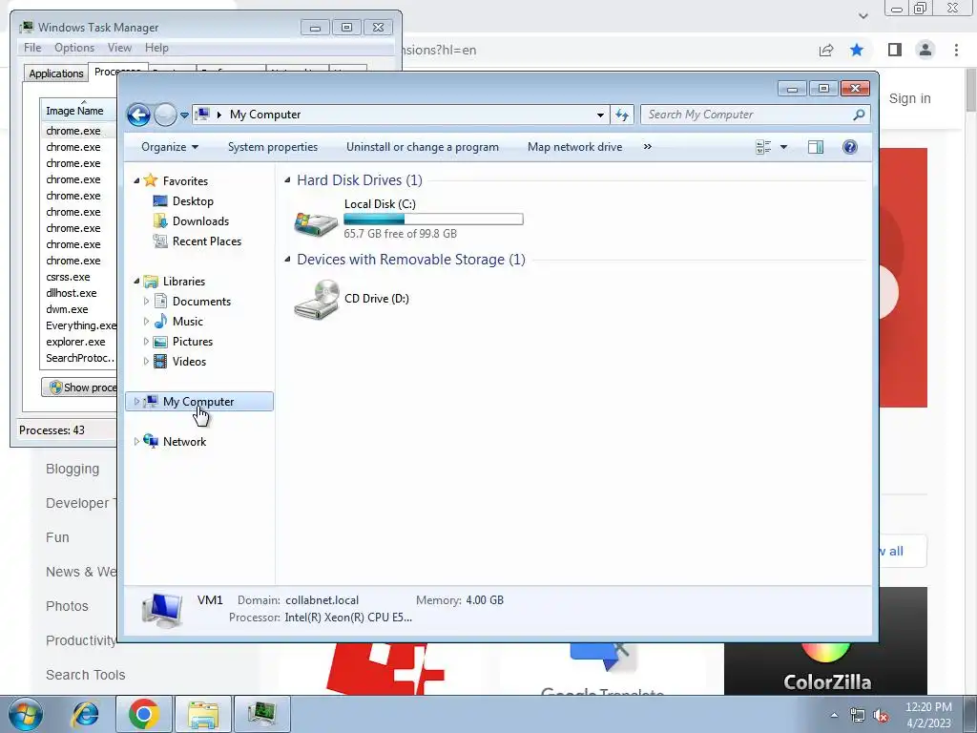Click the Forward arrow in Explorer
The height and width of the screenshot is (733, 977).
point(165,115)
